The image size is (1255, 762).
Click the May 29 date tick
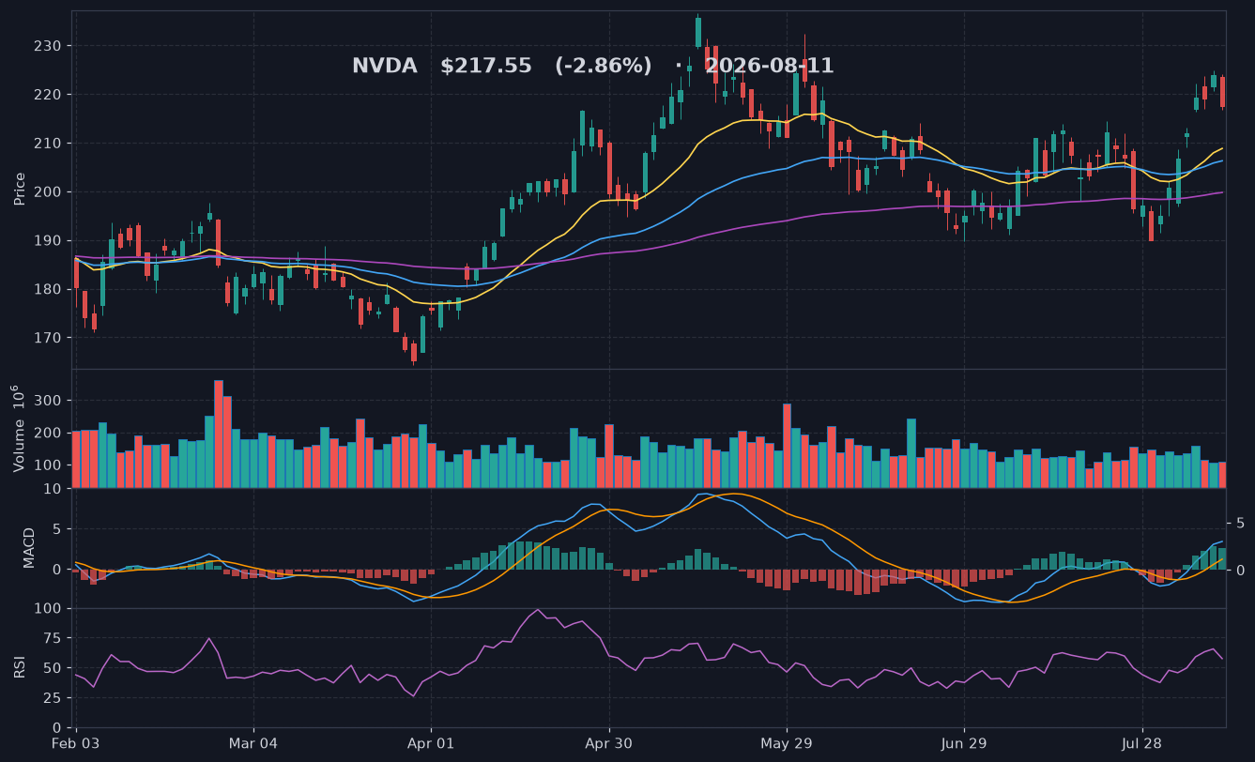[x=786, y=744]
